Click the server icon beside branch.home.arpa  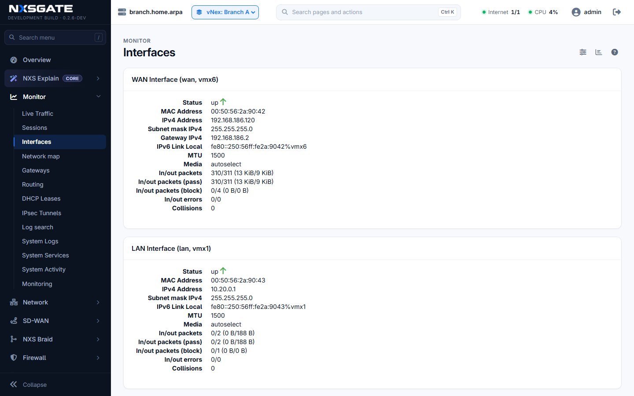122,12
